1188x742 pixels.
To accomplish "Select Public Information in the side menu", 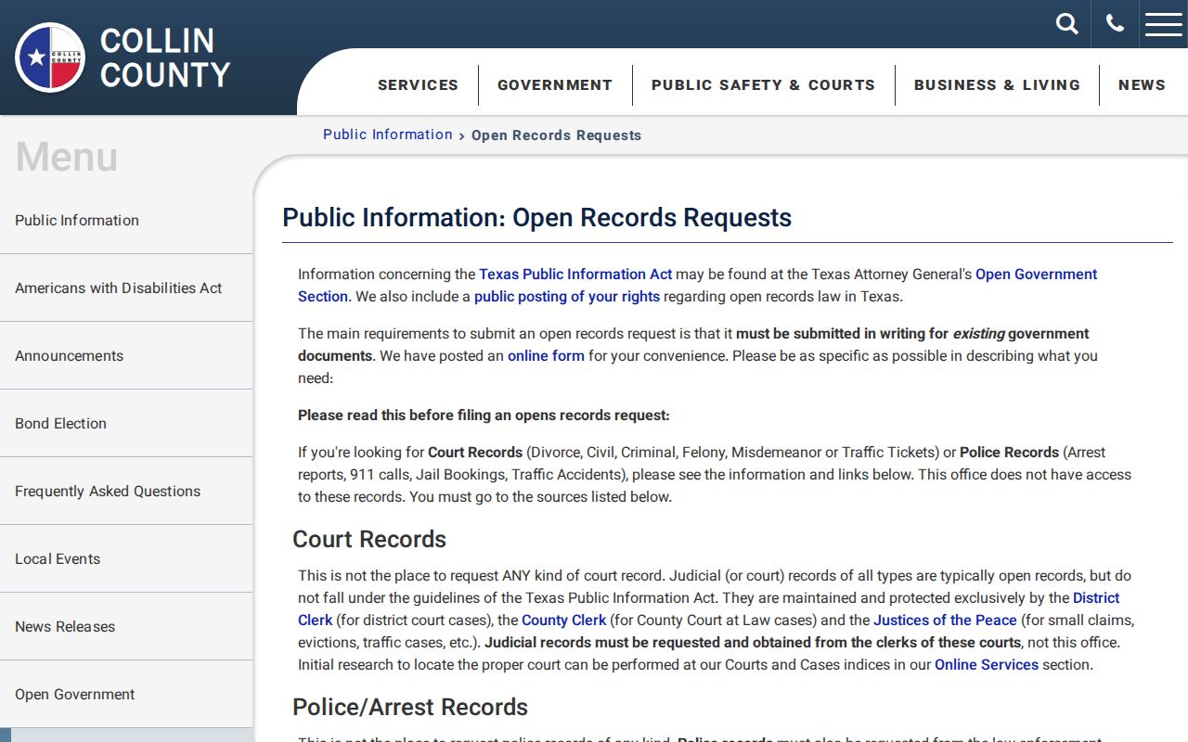I will (126, 221).
